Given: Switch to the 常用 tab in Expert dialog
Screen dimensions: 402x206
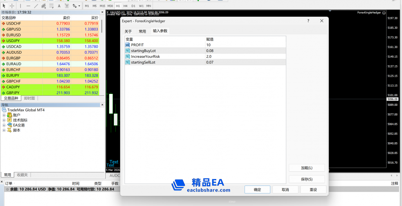Looking at the screenshot, I should [x=142, y=31].
